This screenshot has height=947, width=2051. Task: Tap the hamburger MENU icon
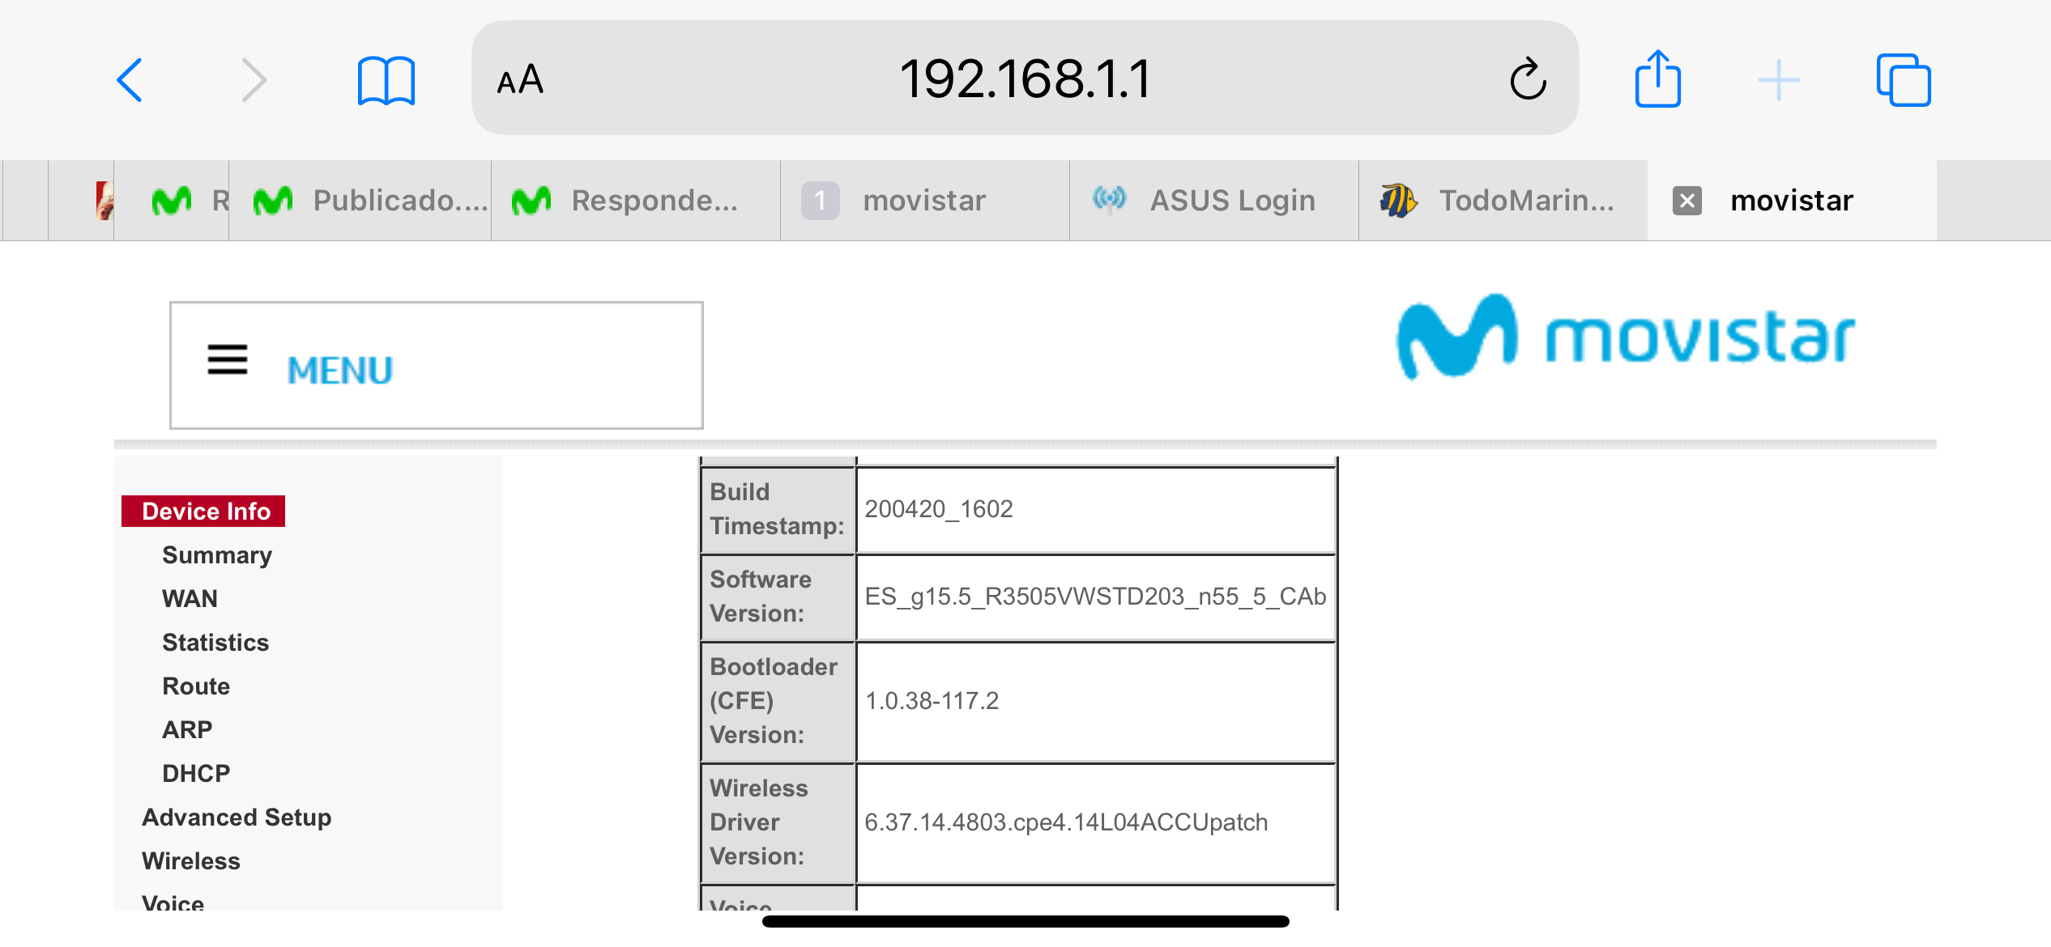(x=228, y=359)
